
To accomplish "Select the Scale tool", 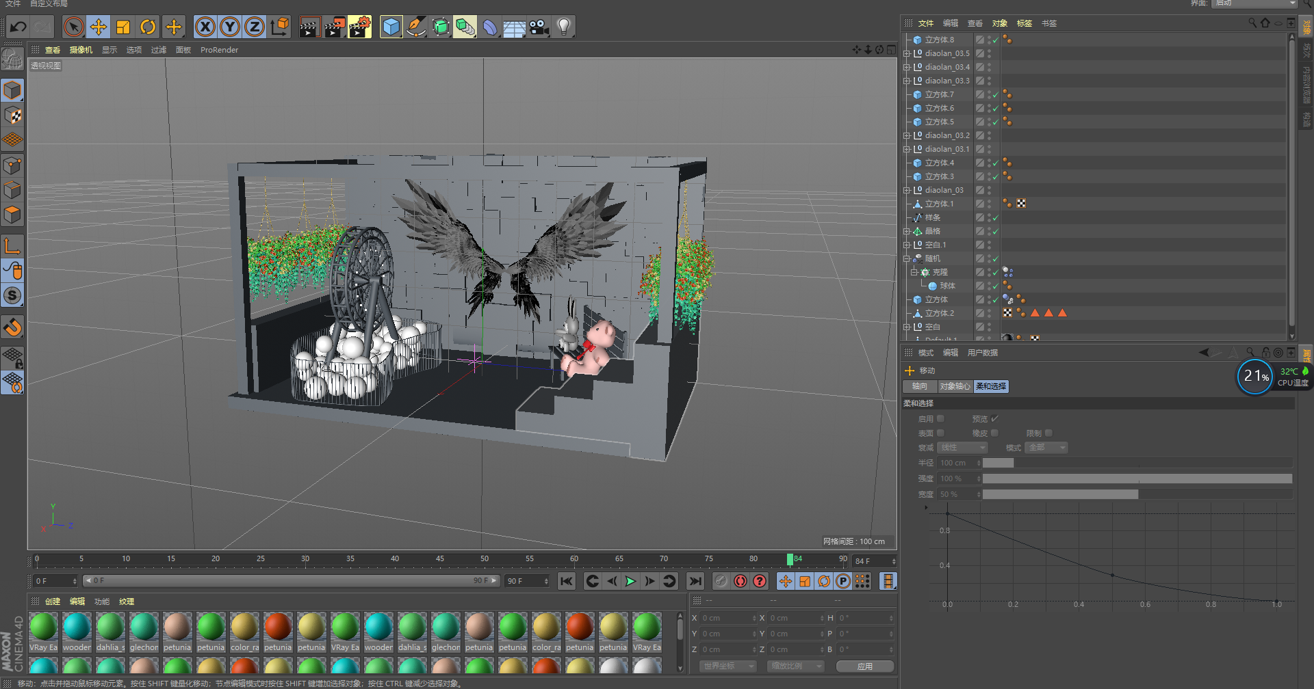I will (x=123, y=27).
